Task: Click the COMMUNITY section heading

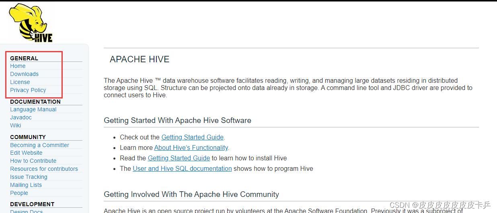Action: click(x=28, y=137)
